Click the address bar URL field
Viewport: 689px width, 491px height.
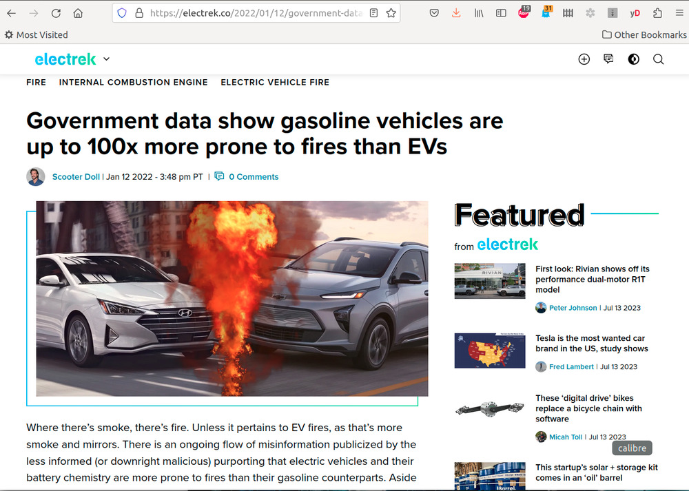256,13
